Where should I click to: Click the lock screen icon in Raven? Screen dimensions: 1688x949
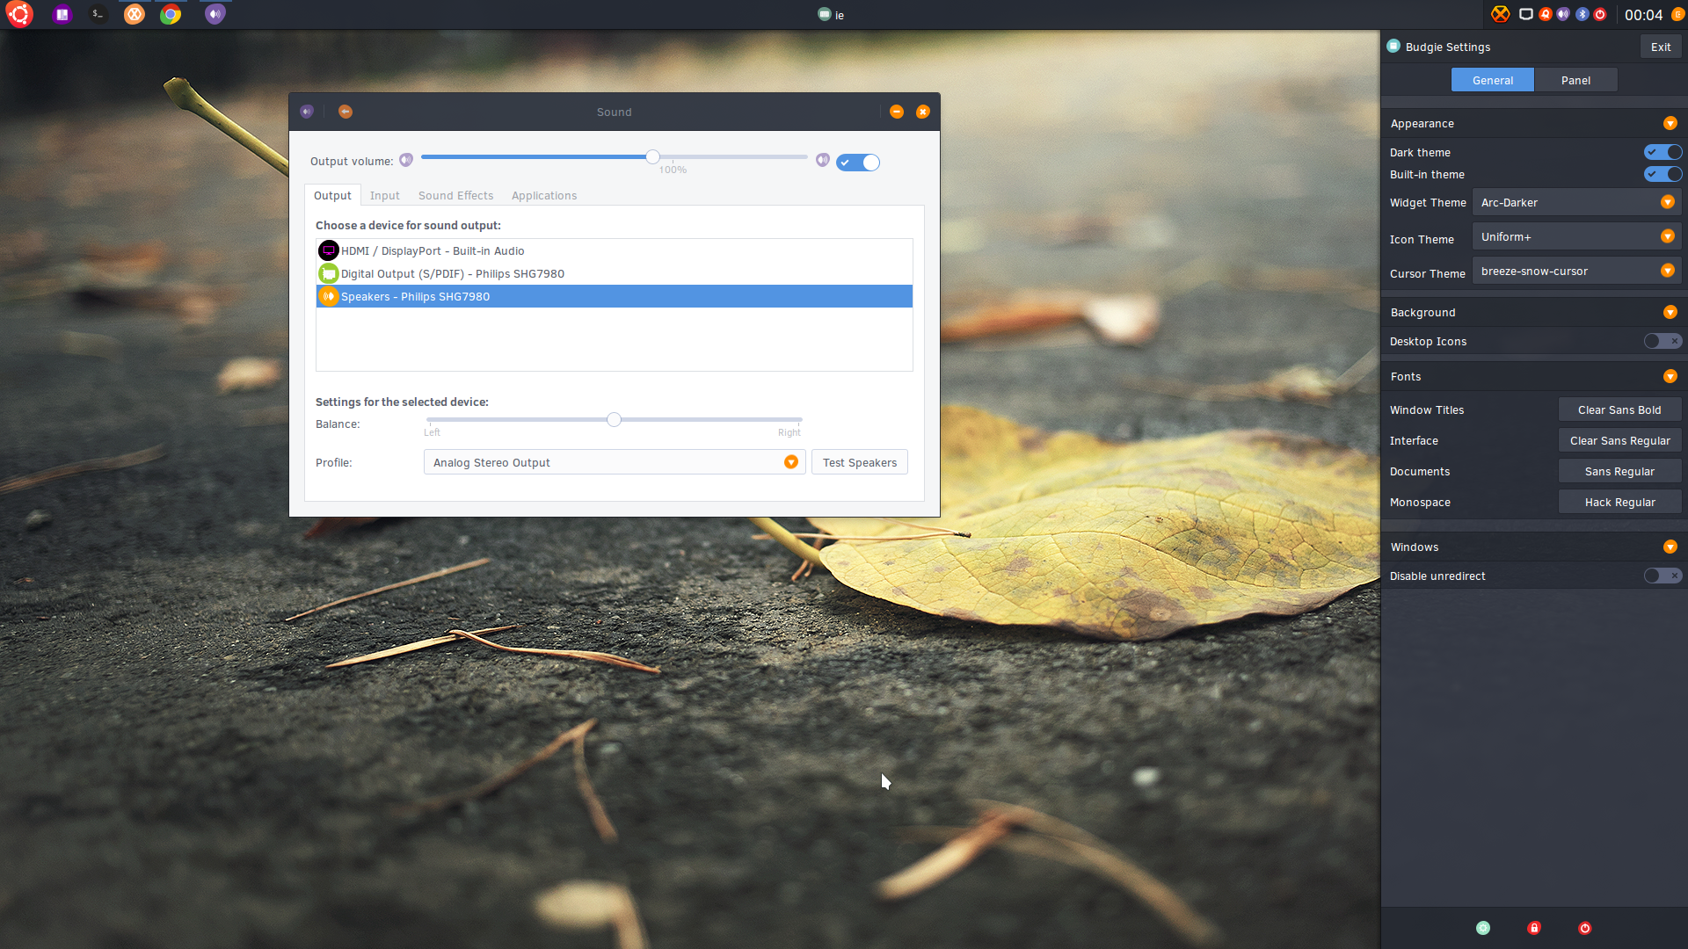pos(1534,928)
